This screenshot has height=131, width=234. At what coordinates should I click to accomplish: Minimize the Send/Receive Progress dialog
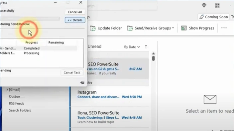[56, 2]
